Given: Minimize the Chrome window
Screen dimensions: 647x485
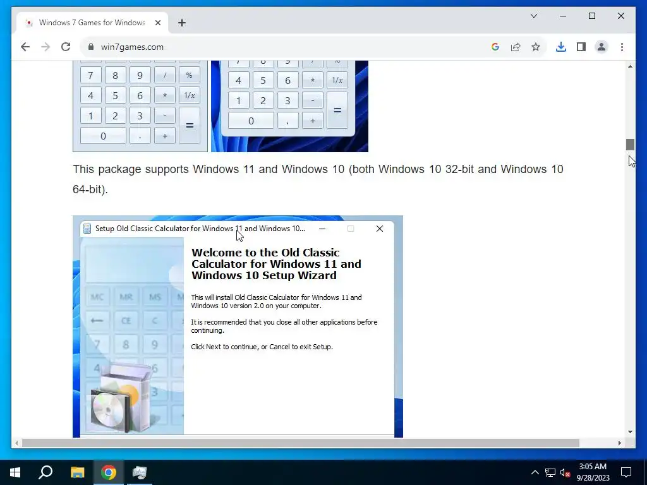Looking at the screenshot, I should pyautogui.click(x=563, y=16).
